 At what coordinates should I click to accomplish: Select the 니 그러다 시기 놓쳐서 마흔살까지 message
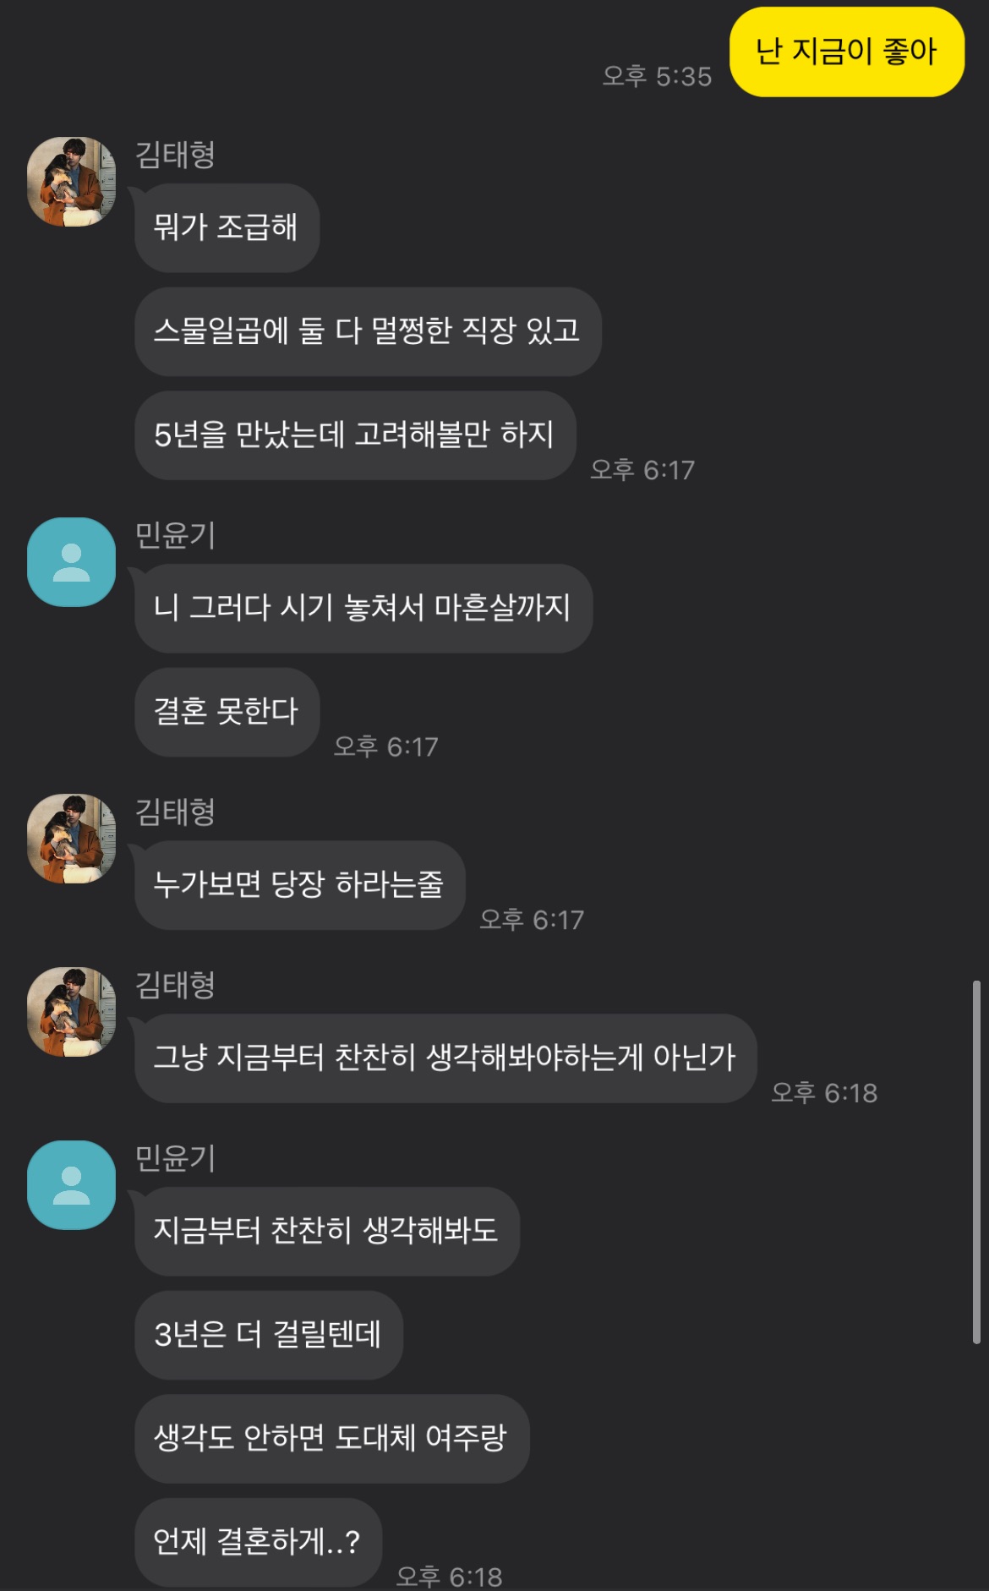(363, 609)
